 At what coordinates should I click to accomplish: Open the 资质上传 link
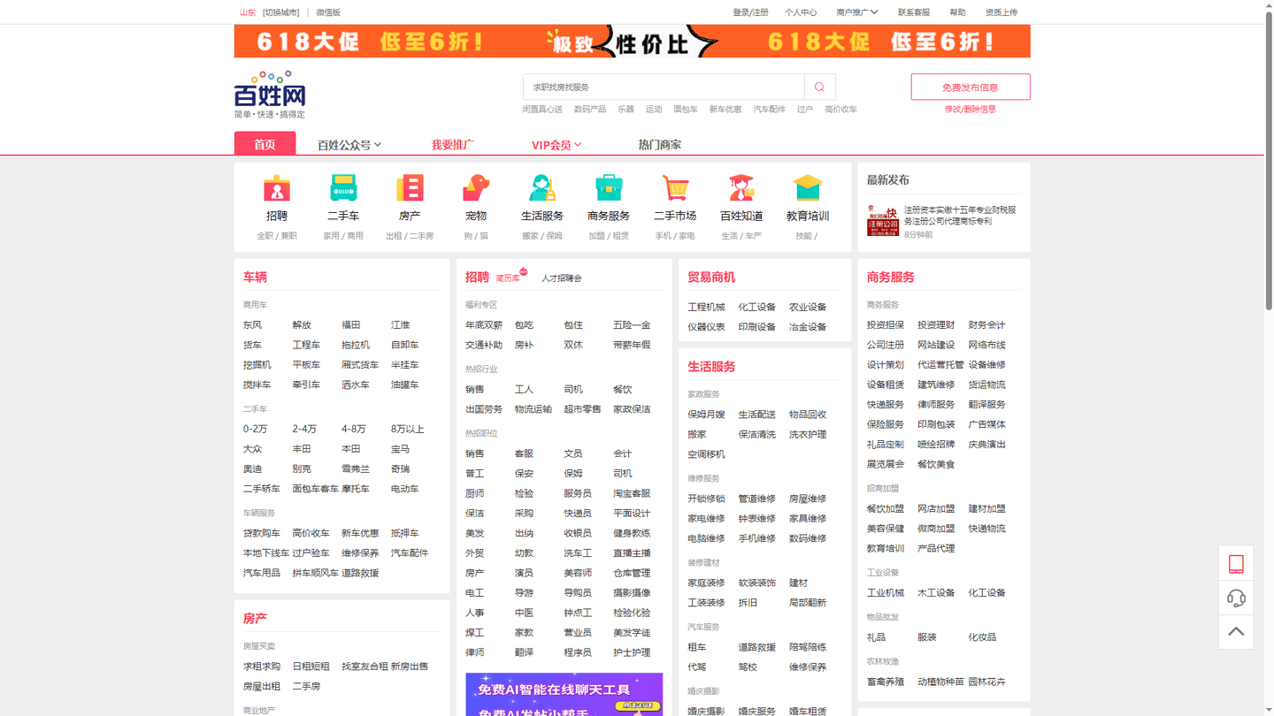click(x=1002, y=12)
